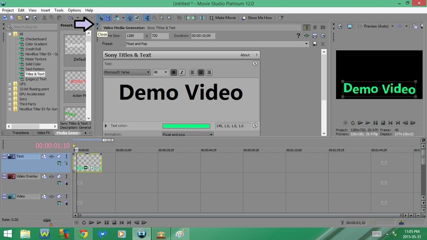Image resolution: width=427 pixels, height=240 pixels.
Task: Select Color Gradient generator
Action: 36,44
